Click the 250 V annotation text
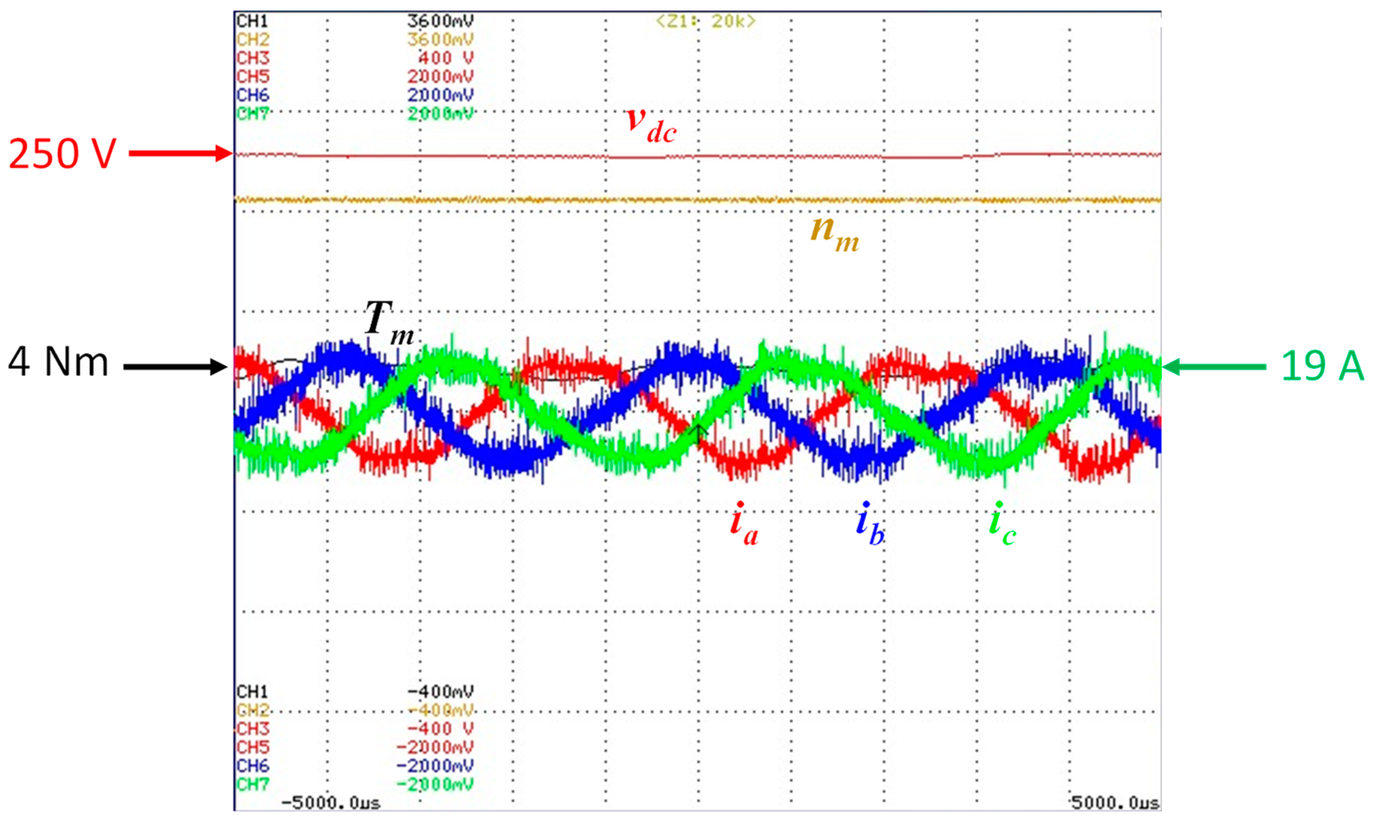 pos(62,153)
